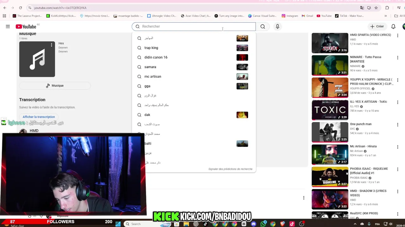
Task: Open Brave browser from the taskbar
Action: tap(283, 224)
